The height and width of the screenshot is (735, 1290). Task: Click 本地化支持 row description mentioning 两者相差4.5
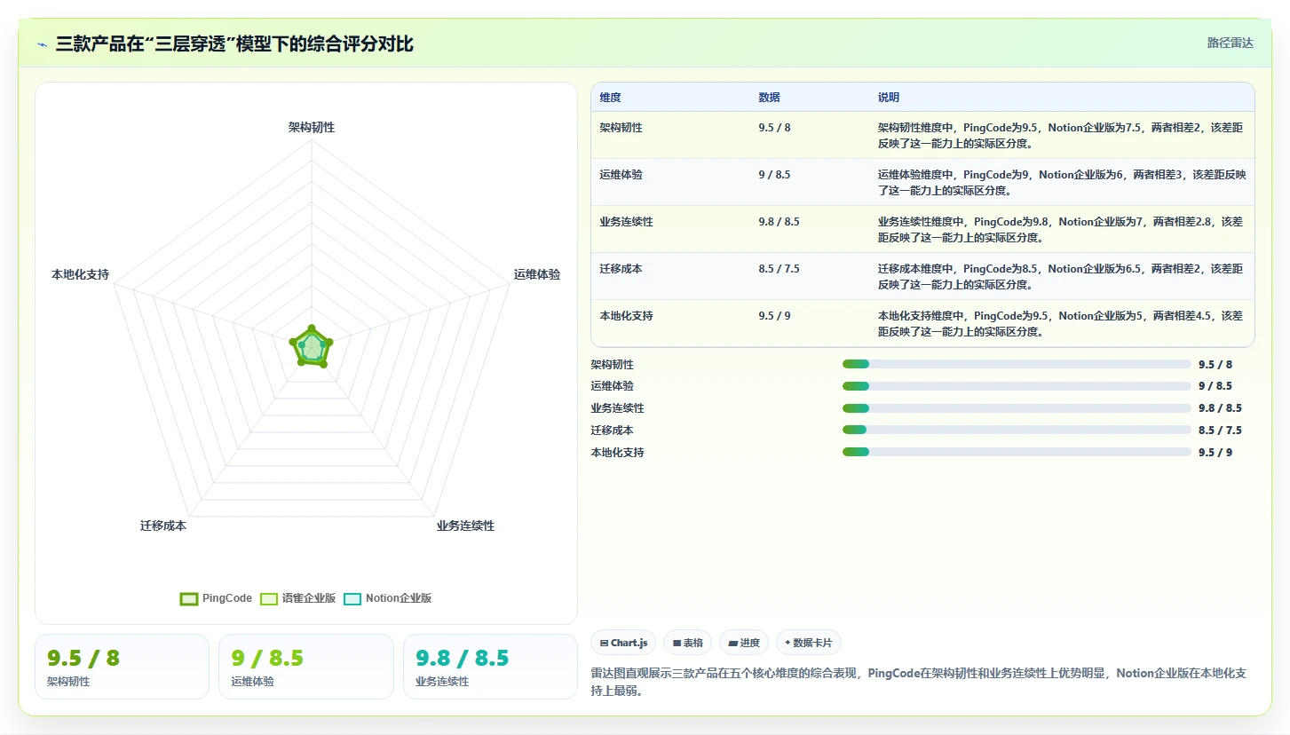pyautogui.click(x=1062, y=324)
